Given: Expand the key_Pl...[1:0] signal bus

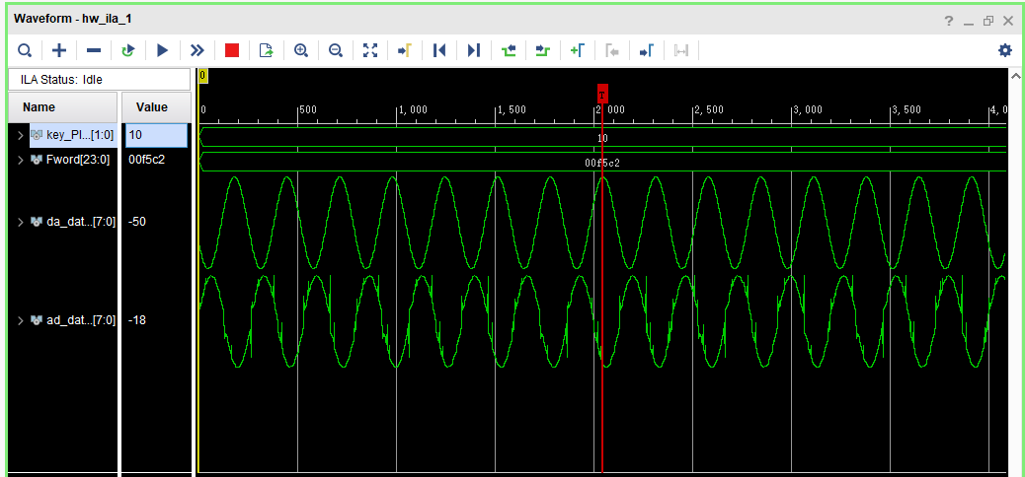Looking at the screenshot, I should pyautogui.click(x=21, y=136).
